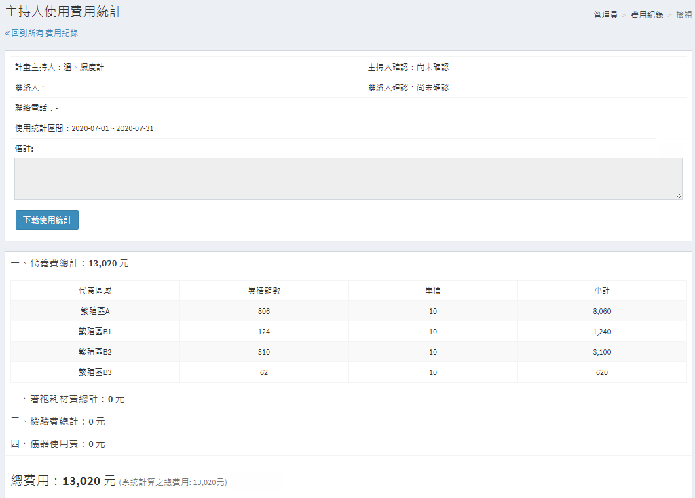This screenshot has width=695, height=498.
Task: Click the 備註 text area resize handle
Action: coord(679,196)
